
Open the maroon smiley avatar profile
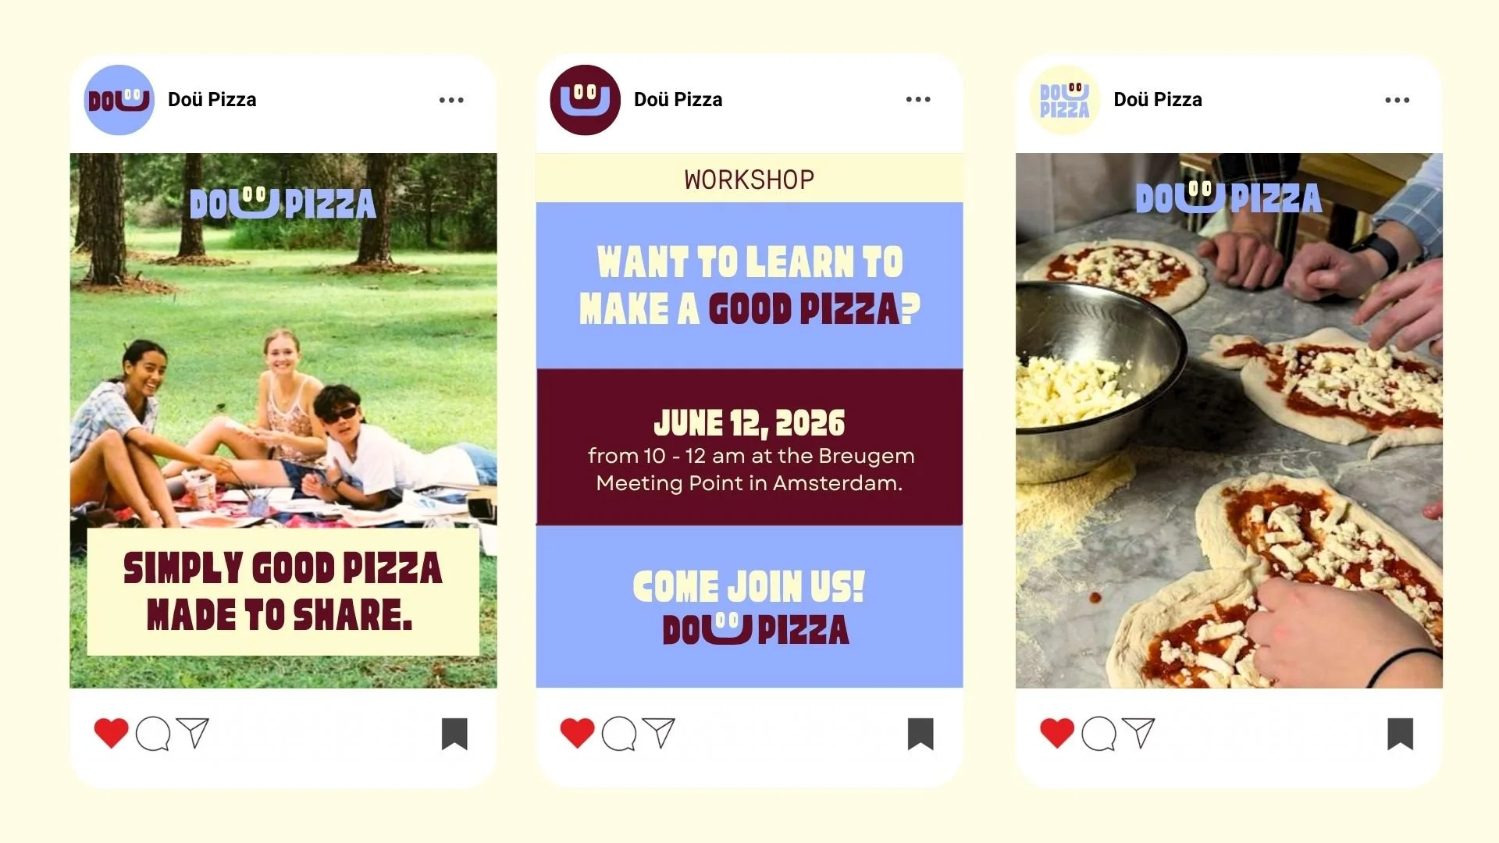pos(585,100)
